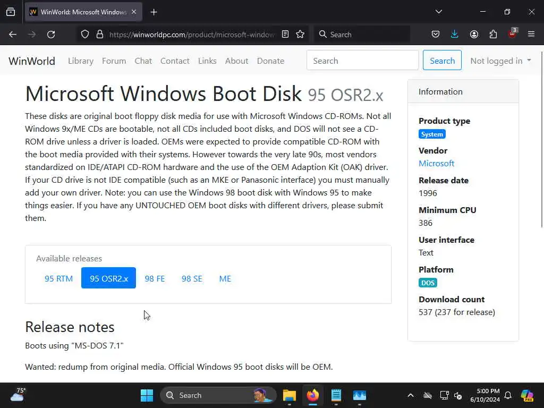The image size is (544, 408).
Task: Go to WinWorld home logo
Action: pyautogui.click(x=32, y=61)
